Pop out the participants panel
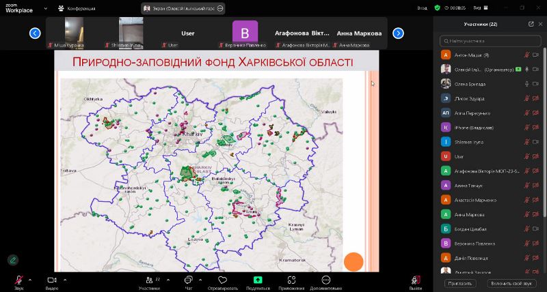Image resolution: width=547 pixels, height=292 pixels. tap(531, 24)
